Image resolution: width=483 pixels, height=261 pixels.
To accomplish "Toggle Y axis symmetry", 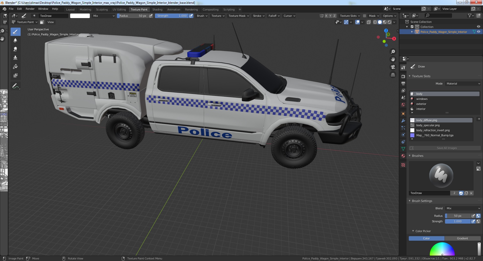I will point(330,16).
